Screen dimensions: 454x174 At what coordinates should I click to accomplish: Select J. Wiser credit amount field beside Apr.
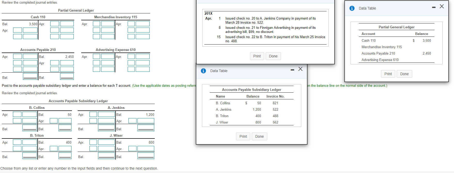point(146,149)
